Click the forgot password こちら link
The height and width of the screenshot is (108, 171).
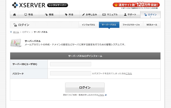tap(129, 74)
